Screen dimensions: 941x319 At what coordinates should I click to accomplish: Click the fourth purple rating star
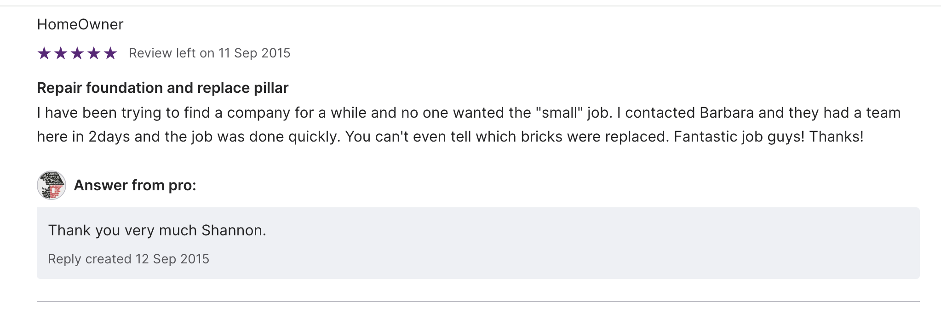point(94,53)
